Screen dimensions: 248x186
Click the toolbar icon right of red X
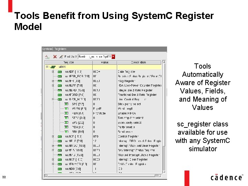(x=61, y=56)
